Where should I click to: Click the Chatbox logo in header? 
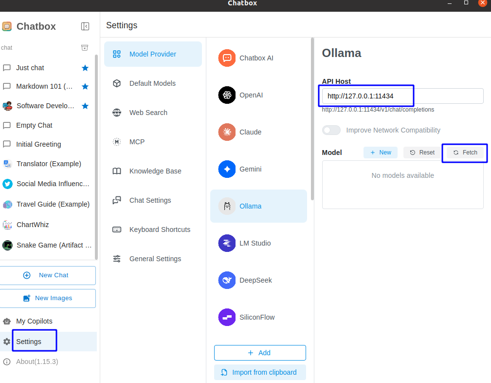click(x=7, y=26)
